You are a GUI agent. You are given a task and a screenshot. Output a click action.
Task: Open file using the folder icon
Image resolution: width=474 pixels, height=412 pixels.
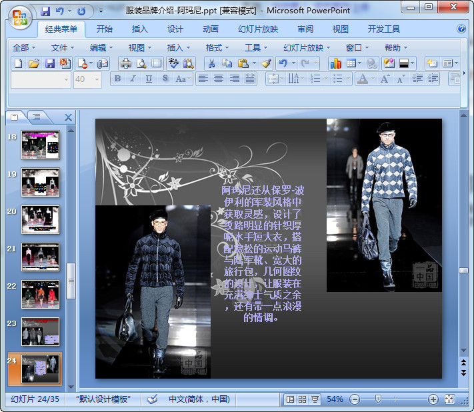(34, 63)
